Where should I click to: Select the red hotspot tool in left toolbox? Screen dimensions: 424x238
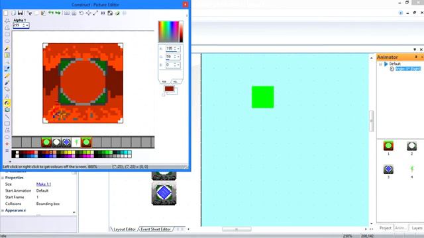[x=7, y=144]
